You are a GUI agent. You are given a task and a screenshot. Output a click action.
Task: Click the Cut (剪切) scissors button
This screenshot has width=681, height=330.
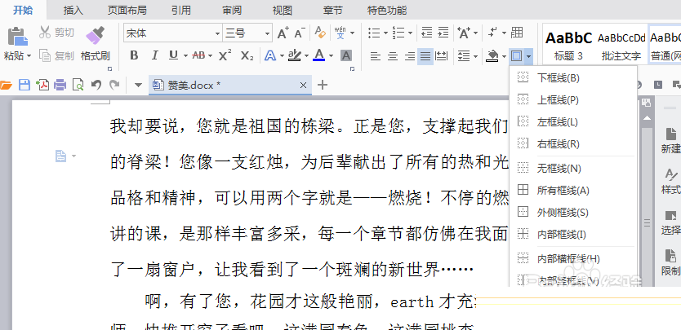point(56,32)
